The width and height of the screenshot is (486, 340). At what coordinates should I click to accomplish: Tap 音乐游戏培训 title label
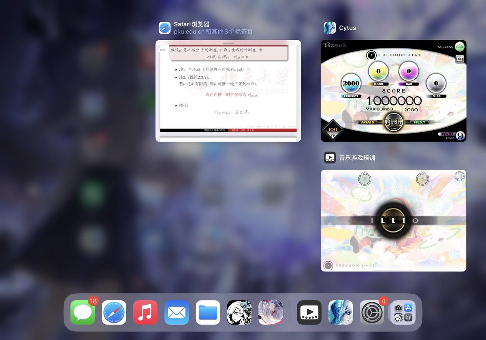(357, 157)
